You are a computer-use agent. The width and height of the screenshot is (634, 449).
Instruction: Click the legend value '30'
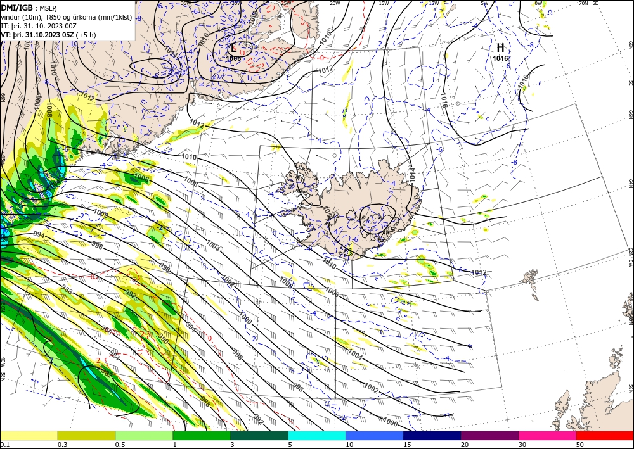tap(522, 445)
